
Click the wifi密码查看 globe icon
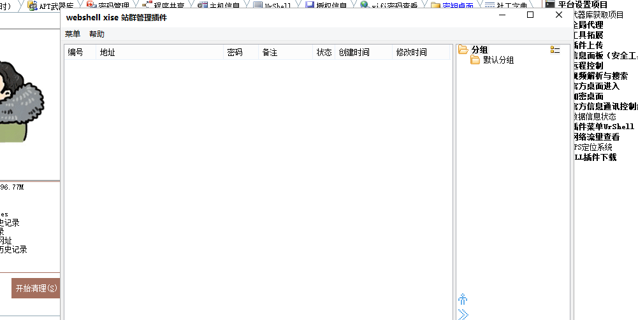[x=365, y=5]
